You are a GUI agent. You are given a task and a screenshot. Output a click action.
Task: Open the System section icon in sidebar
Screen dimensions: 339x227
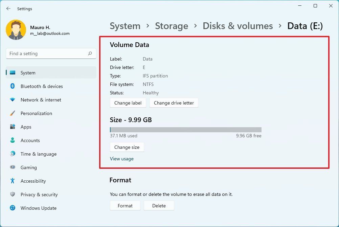[x=13, y=72]
